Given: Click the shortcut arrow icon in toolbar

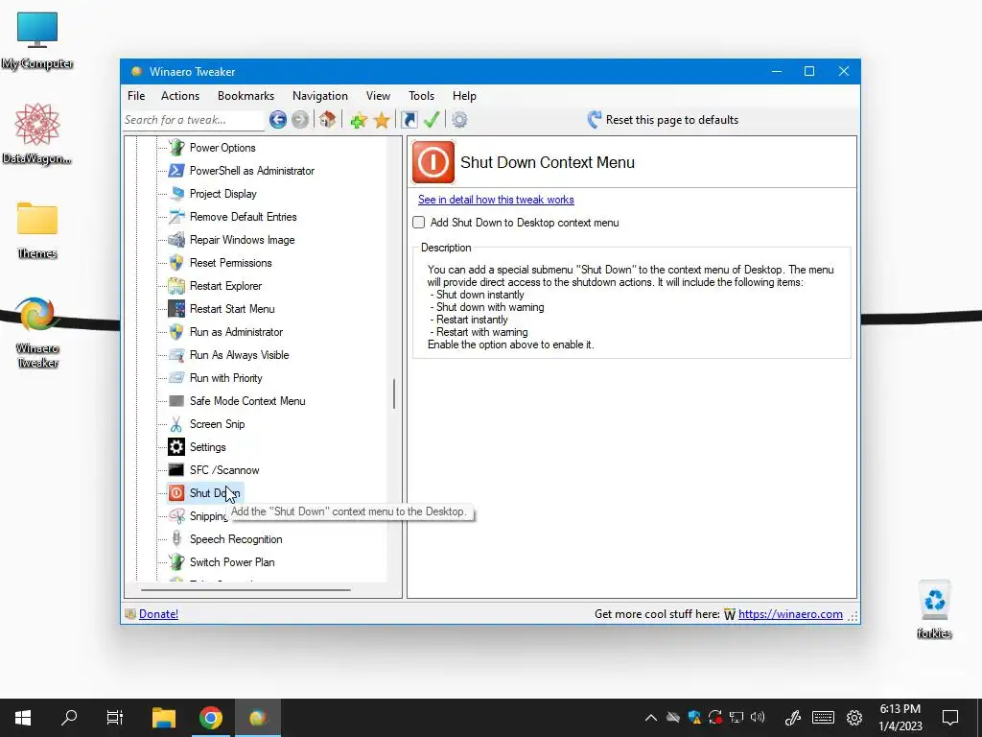Looking at the screenshot, I should click(409, 120).
